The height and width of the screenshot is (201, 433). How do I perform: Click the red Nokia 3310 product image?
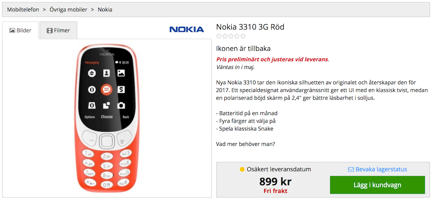[x=107, y=119]
